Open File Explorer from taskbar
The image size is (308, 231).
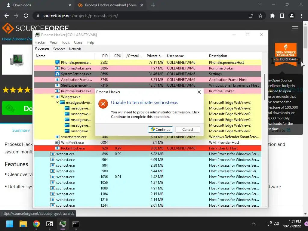click(x=23, y=224)
